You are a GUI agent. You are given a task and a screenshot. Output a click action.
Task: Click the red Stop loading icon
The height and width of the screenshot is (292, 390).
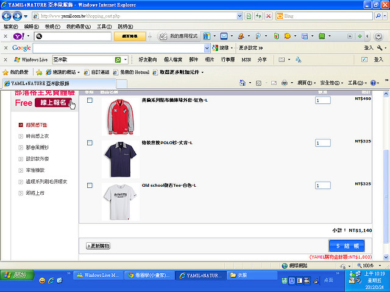pyautogui.click(x=269, y=16)
